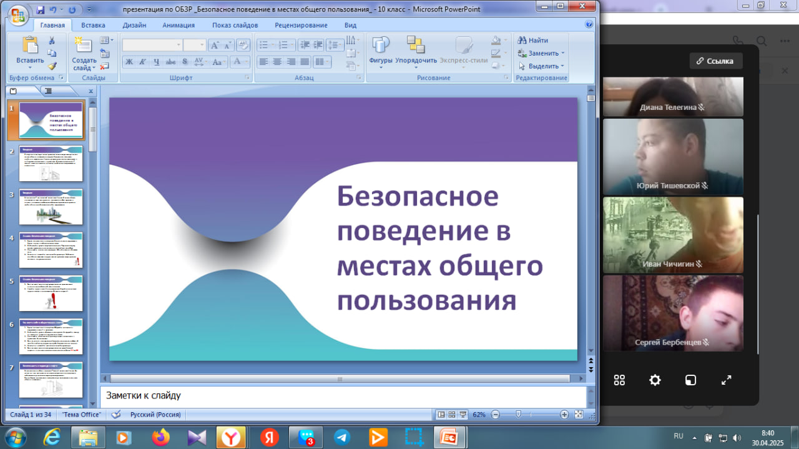Image resolution: width=799 pixels, height=449 pixels.
Task: Click the Paste (Вставить) clipboard icon
Action: click(29, 46)
